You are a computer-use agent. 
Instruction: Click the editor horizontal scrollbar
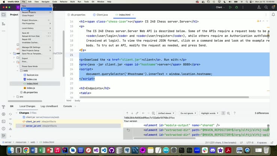(164, 97)
